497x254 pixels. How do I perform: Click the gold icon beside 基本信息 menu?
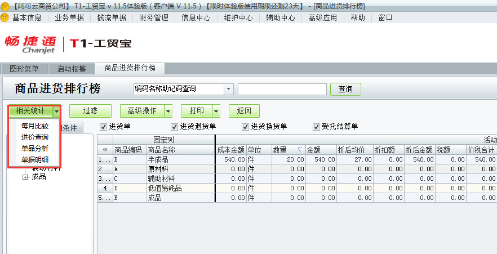tap(5, 17)
